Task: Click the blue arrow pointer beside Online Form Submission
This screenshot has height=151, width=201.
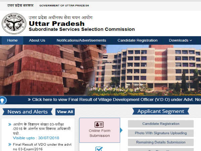Action: [121, 130]
